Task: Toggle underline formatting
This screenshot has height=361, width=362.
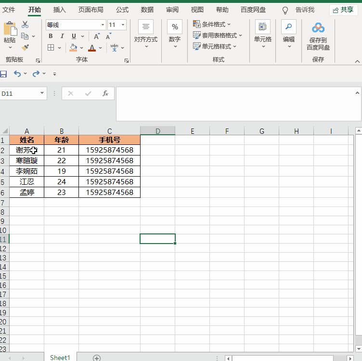Action: tap(74, 36)
